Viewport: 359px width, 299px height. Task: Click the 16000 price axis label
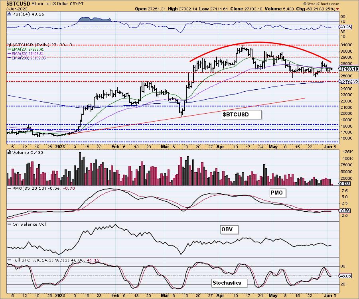(x=346, y=138)
